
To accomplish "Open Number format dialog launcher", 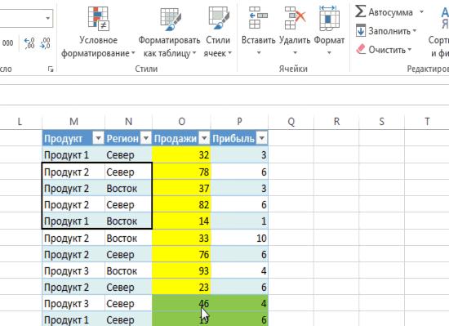I will [51, 69].
